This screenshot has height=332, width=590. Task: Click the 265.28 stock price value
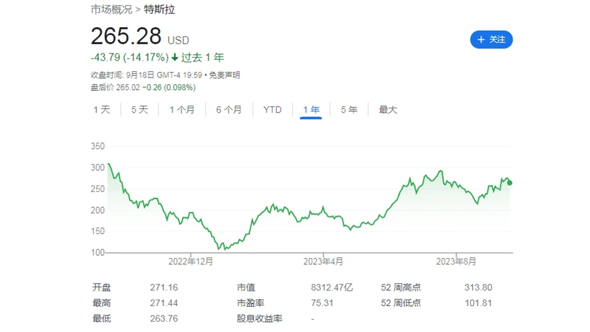(x=126, y=36)
